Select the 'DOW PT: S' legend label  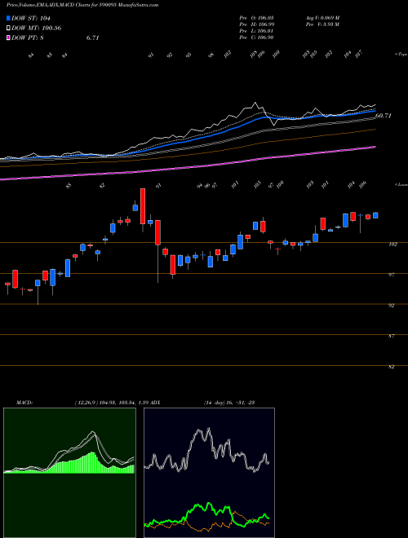click(28, 37)
